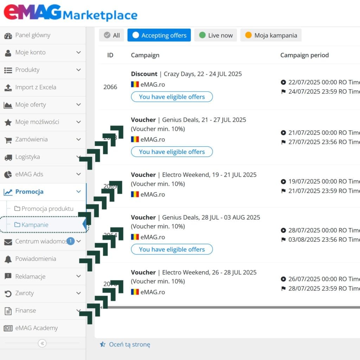360x360 pixels.
Task: Click the star icon beside Oceń tą stronę
Action: (x=103, y=344)
